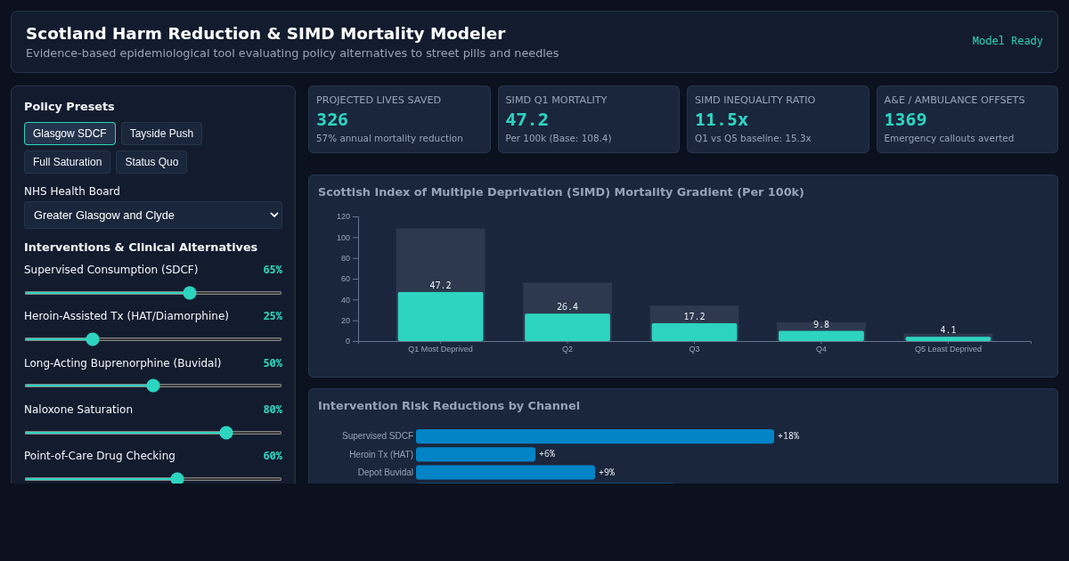
Task: Apply the Glasgow SDCF preset
Action: (x=69, y=134)
